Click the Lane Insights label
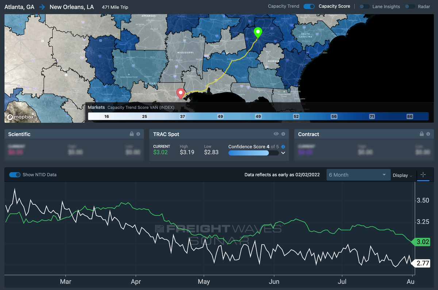This screenshot has width=438, height=290. pos(386,7)
